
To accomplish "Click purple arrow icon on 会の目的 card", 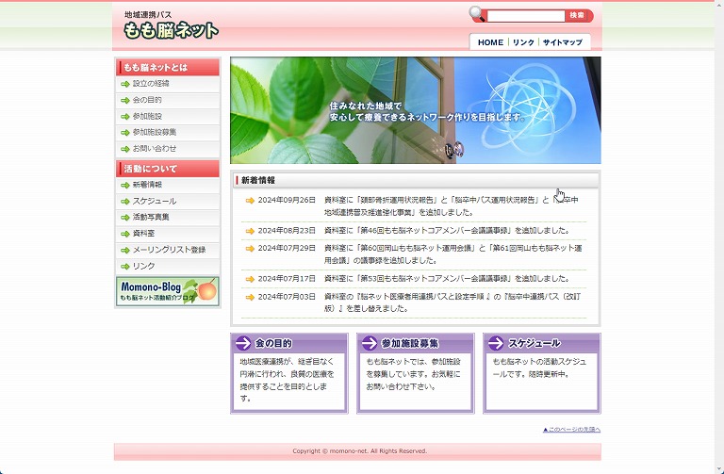I will pos(243,343).
